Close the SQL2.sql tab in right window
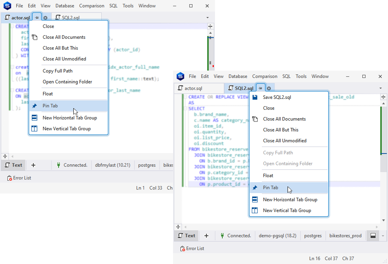 269,88
